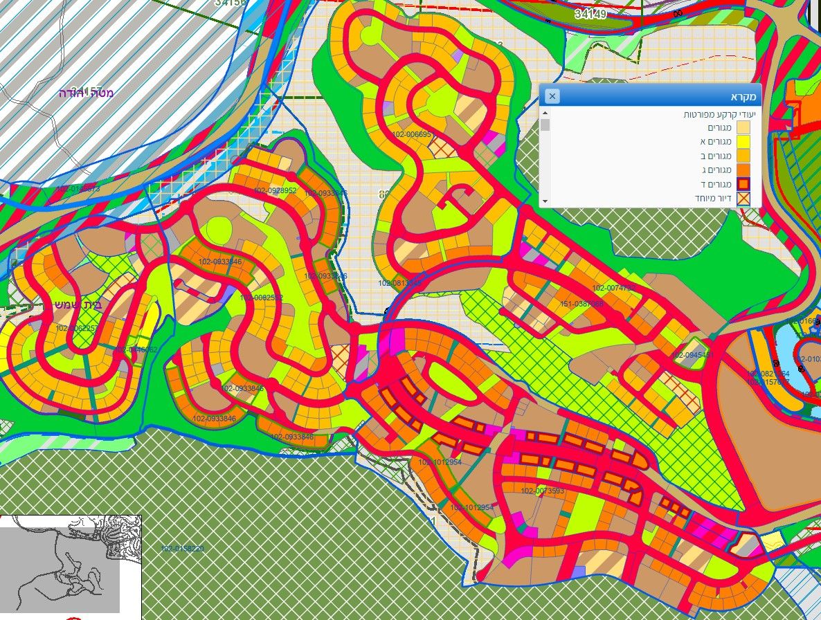Image resolution: width=821 pixels, height=620 pixels.
Task: Click plan label 102-0158220 on the map
Action: point(182,548)
